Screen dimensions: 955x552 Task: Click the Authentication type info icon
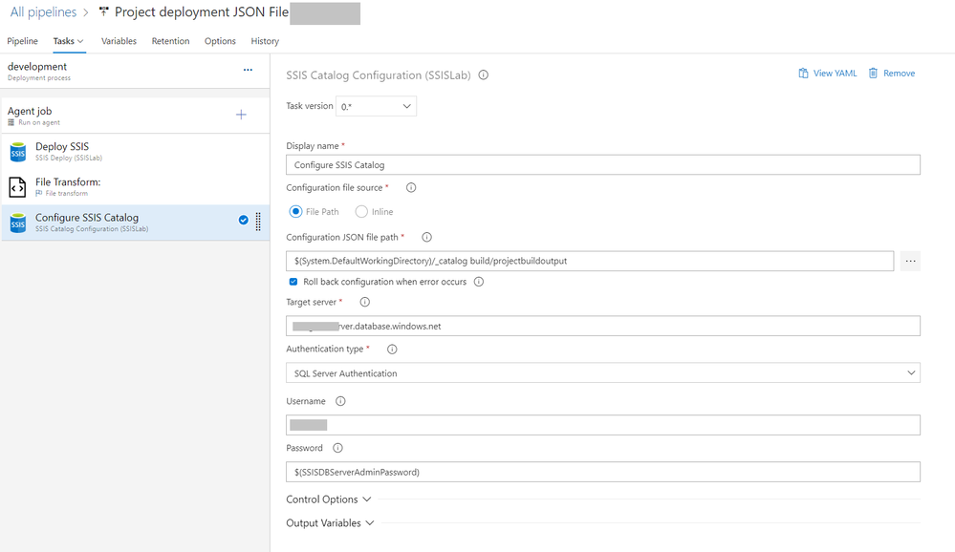coord(391,350)
